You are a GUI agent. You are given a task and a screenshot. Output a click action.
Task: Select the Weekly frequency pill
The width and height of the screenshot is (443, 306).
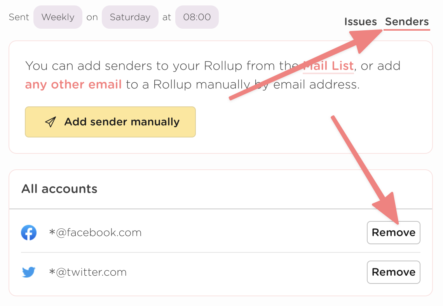(58, 17)
